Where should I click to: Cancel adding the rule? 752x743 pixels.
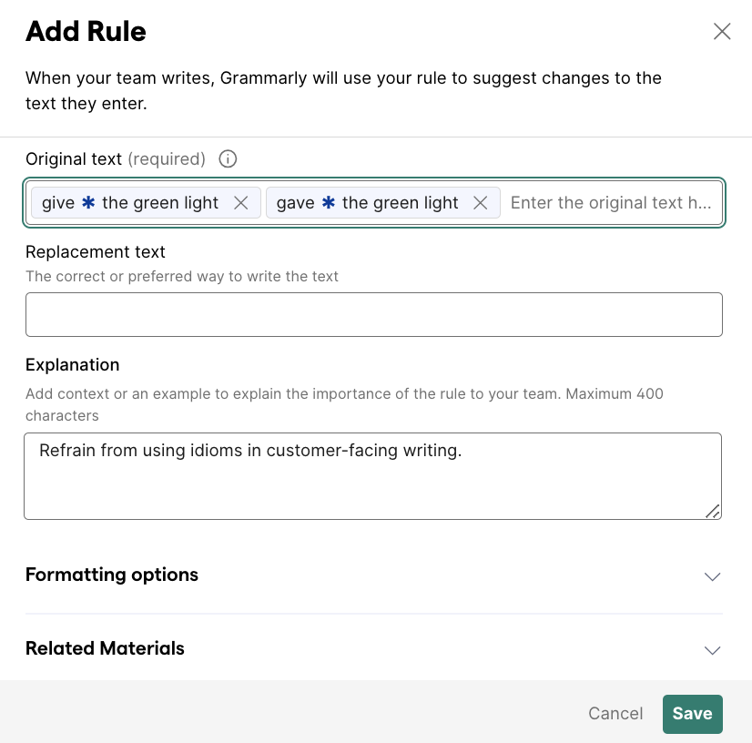615,714
